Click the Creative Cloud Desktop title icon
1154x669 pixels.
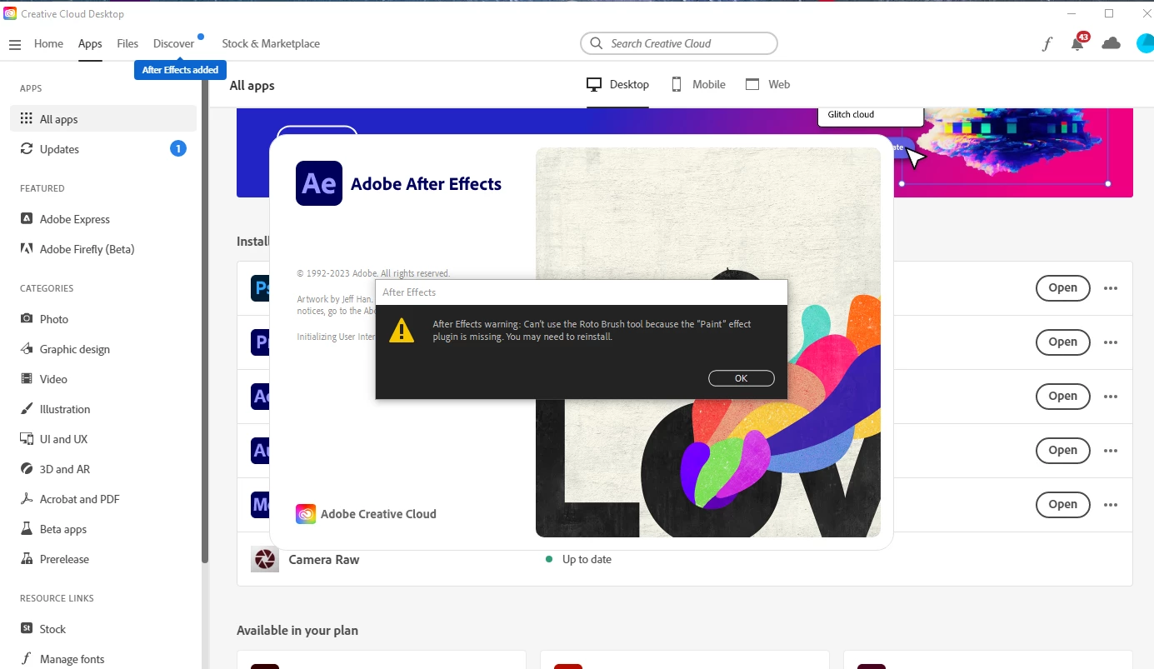(10, 13)
